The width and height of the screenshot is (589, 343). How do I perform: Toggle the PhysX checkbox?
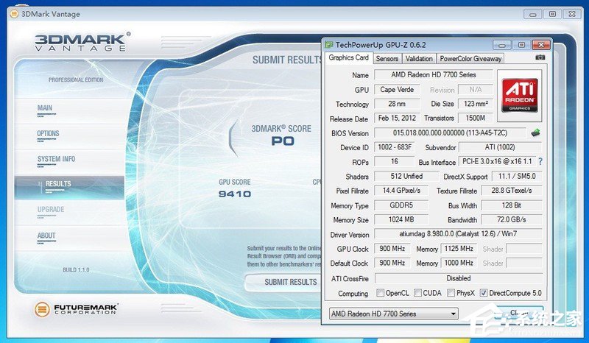451,293
